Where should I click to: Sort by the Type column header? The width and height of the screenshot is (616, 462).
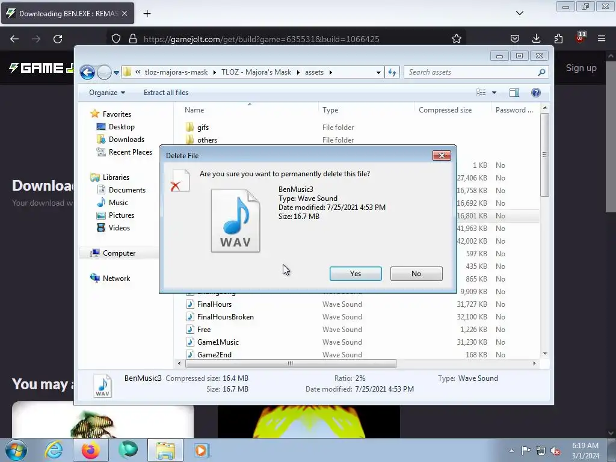[330, 110]
